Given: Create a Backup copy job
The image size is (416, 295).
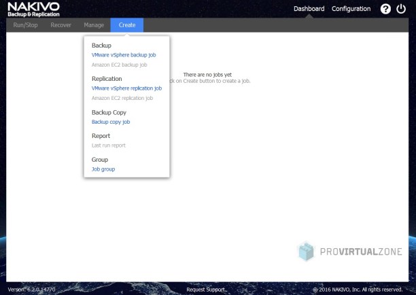Looking at the screenshot, I should point(111,122).
